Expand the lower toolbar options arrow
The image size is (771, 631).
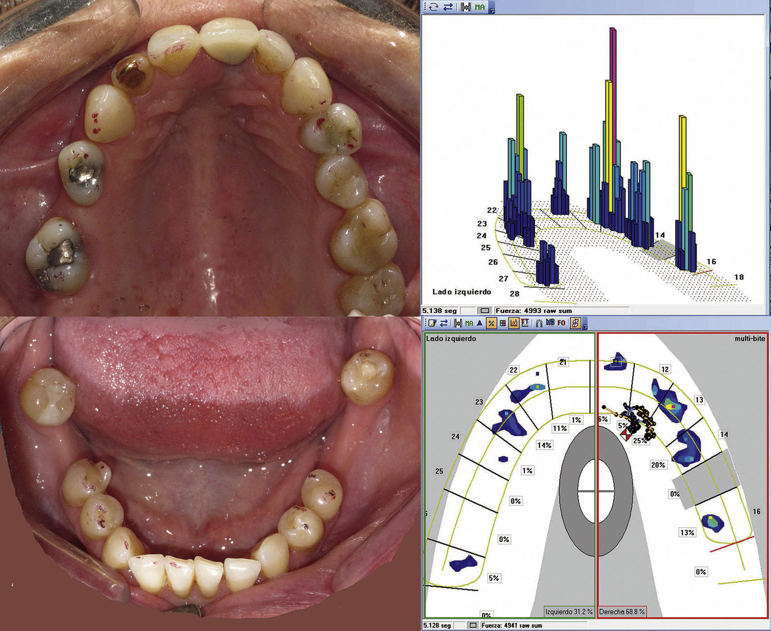click(x=584, y=326)
